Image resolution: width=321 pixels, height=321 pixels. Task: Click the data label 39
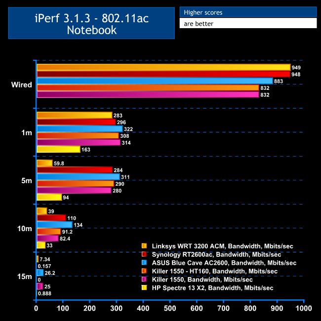point(51,211)
